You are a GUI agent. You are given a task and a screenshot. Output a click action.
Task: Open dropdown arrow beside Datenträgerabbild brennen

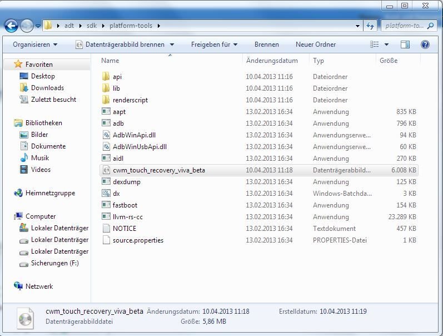[172, 45]
